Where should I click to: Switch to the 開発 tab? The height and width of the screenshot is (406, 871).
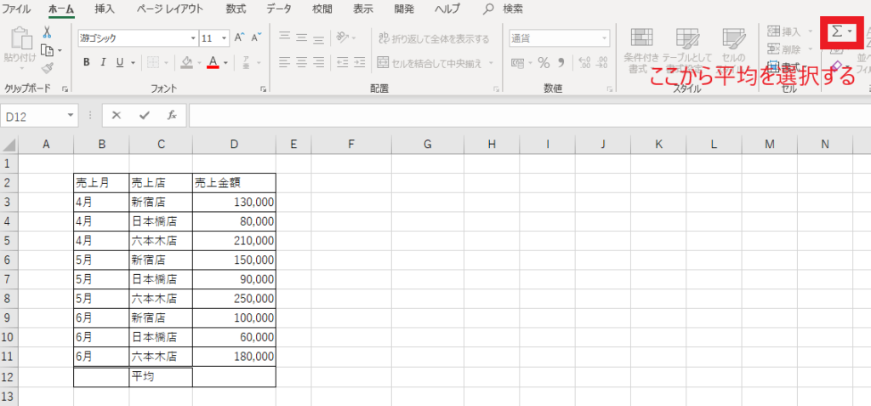tap(404, 9)
